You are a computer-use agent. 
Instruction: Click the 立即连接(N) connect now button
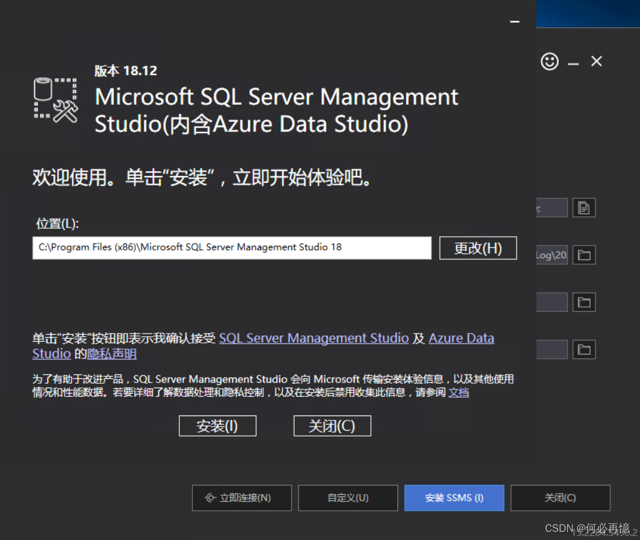click(x=242, y=498)
